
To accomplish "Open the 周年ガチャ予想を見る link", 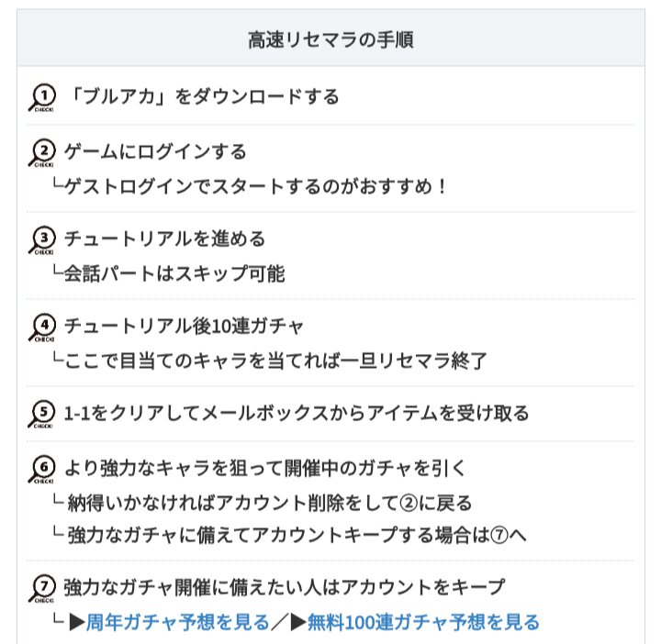I will [178, 622].
